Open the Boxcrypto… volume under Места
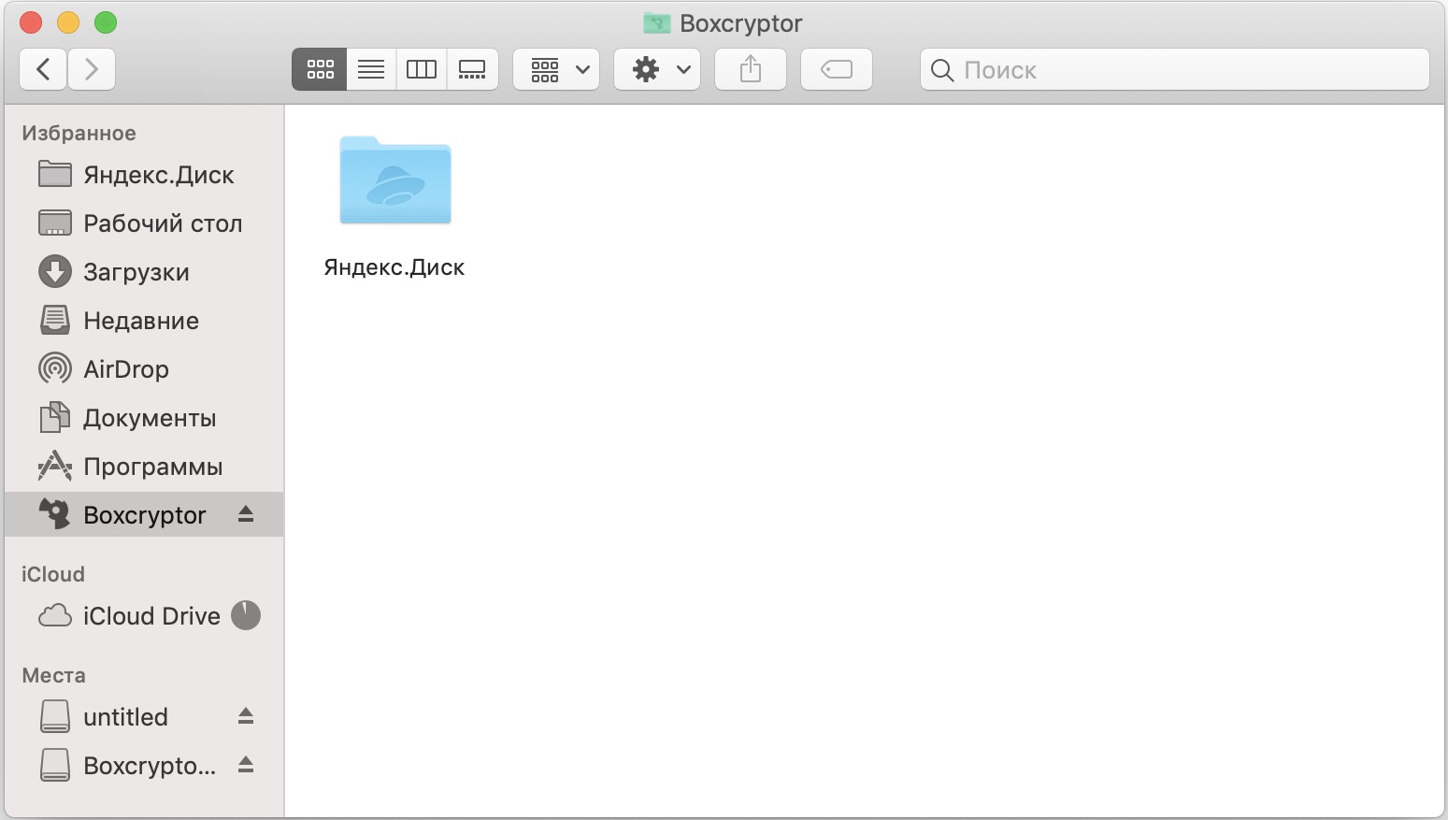Image resolution: width=1448 pixels, height=820 pixels. pos(144,766)
